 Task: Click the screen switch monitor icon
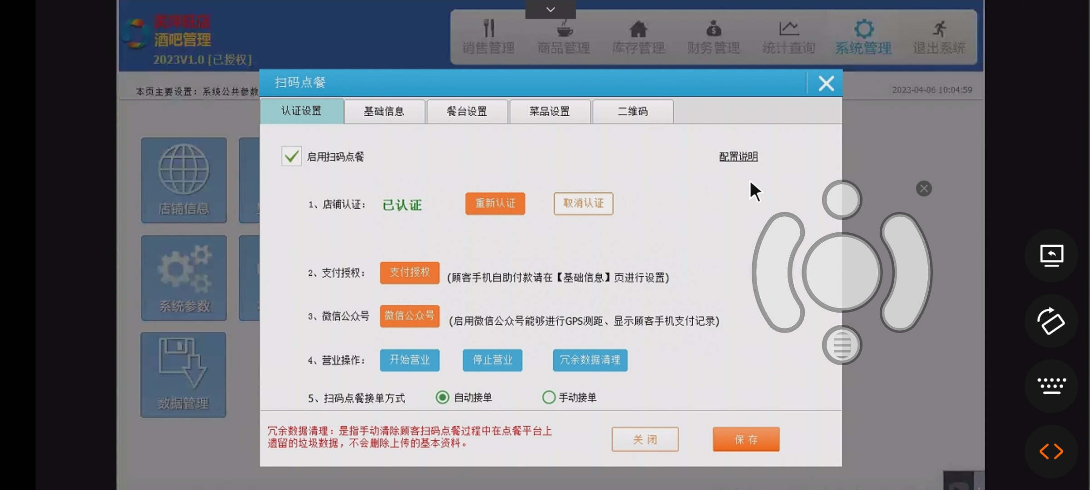coord(1051,255)
